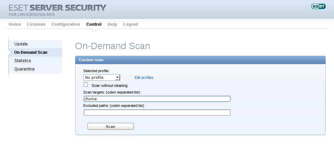Click the 'Selected profile:' label
Image resolution: width=334 pixels, height=167 pixels.
coord(96,71)
